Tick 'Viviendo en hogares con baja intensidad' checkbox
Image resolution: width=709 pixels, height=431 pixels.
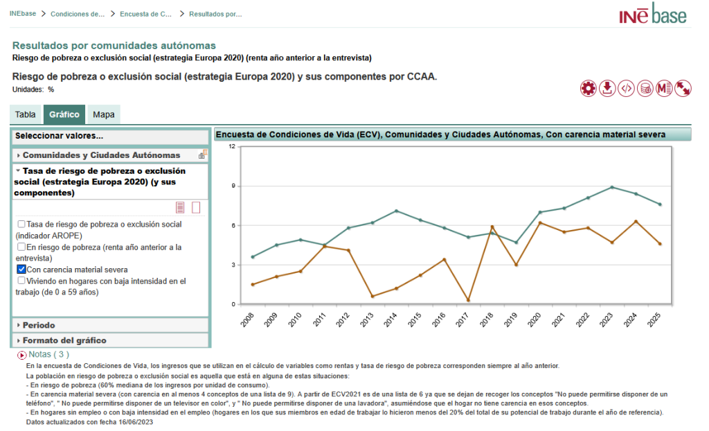click(x=21, y=281)
